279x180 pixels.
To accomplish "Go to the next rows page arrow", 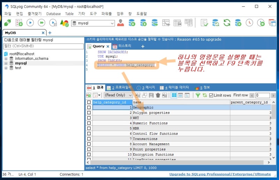I will click(273, 96).
